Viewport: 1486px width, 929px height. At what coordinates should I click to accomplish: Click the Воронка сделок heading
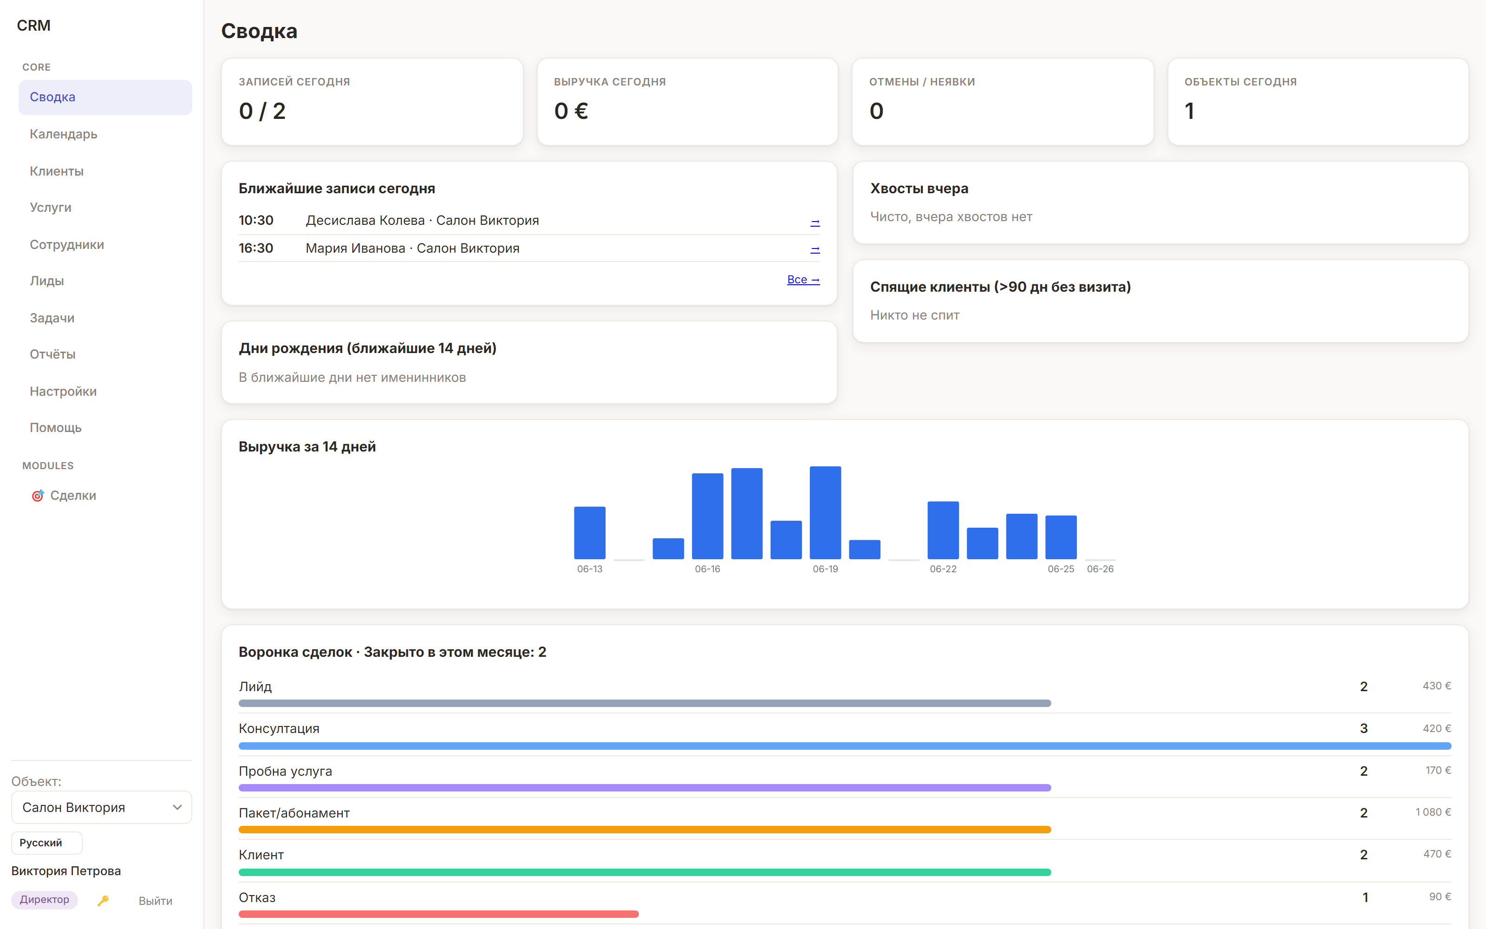(x=392, y=652)
